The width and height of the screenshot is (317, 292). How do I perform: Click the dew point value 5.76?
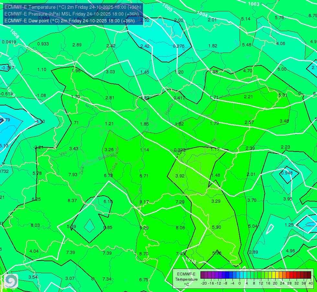[x=279, y=18]
